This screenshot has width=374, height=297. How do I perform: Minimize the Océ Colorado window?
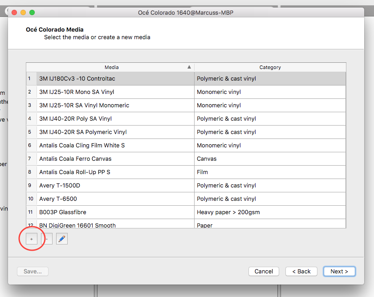click(23, 12)
